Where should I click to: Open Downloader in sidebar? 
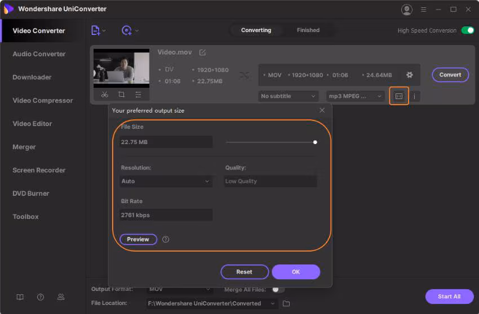tap(32, 77)
